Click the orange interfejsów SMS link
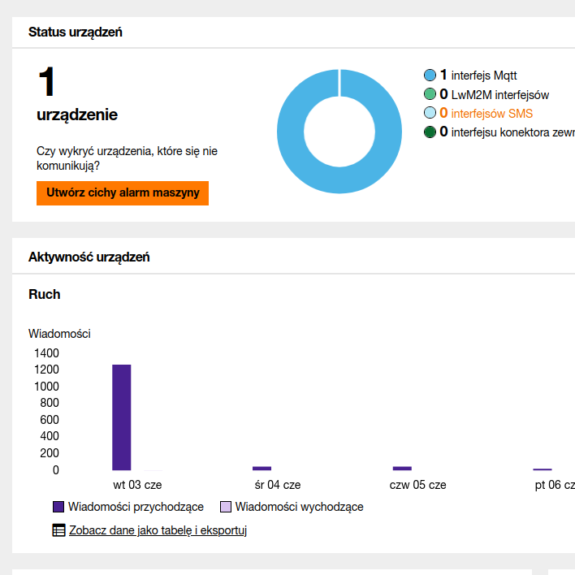Viewport: 575px width, 575px height. tap(492, 114)
